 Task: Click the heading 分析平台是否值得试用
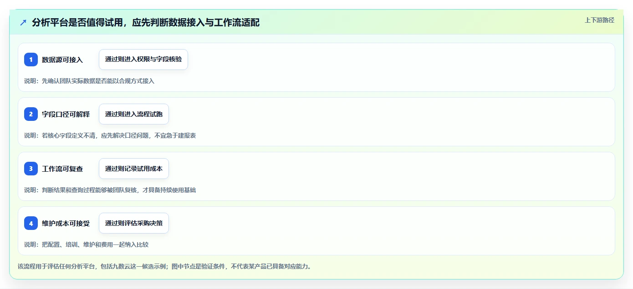coord(146,23)
